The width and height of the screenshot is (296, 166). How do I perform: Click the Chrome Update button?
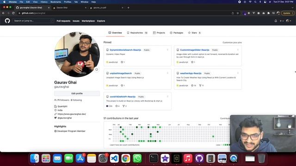click(286, 13)
